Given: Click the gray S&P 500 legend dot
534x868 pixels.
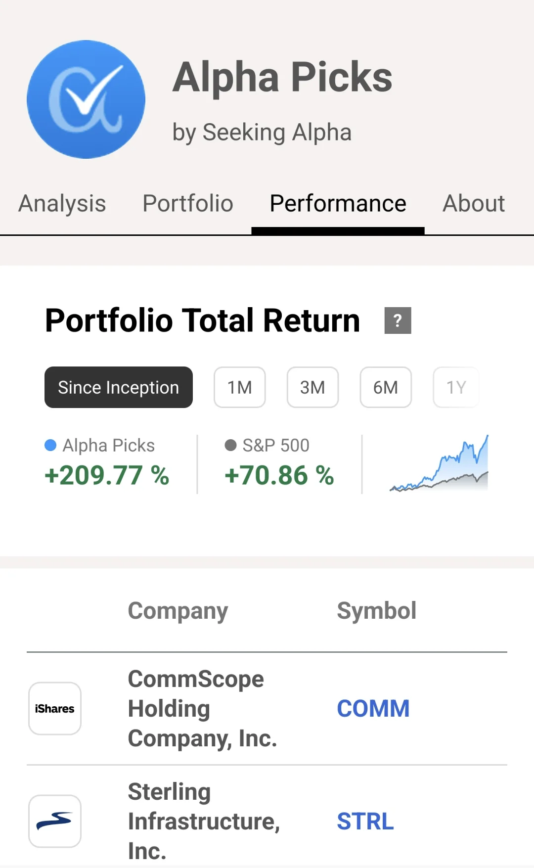Looking at the screenshot, I should tap(230, 445).
